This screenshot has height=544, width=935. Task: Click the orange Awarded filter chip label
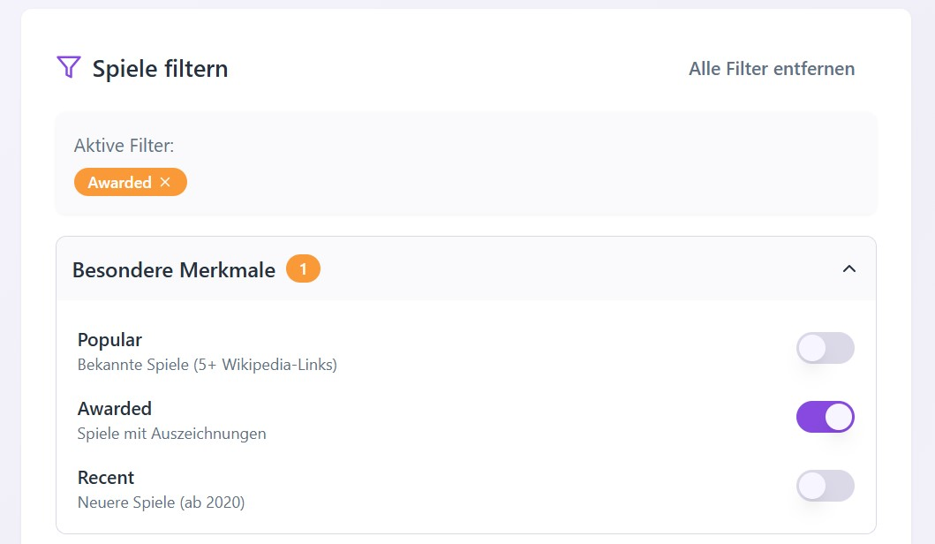[119, 183]
